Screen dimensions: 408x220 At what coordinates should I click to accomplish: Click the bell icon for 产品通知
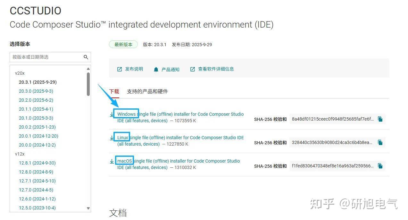click(156, 69)
